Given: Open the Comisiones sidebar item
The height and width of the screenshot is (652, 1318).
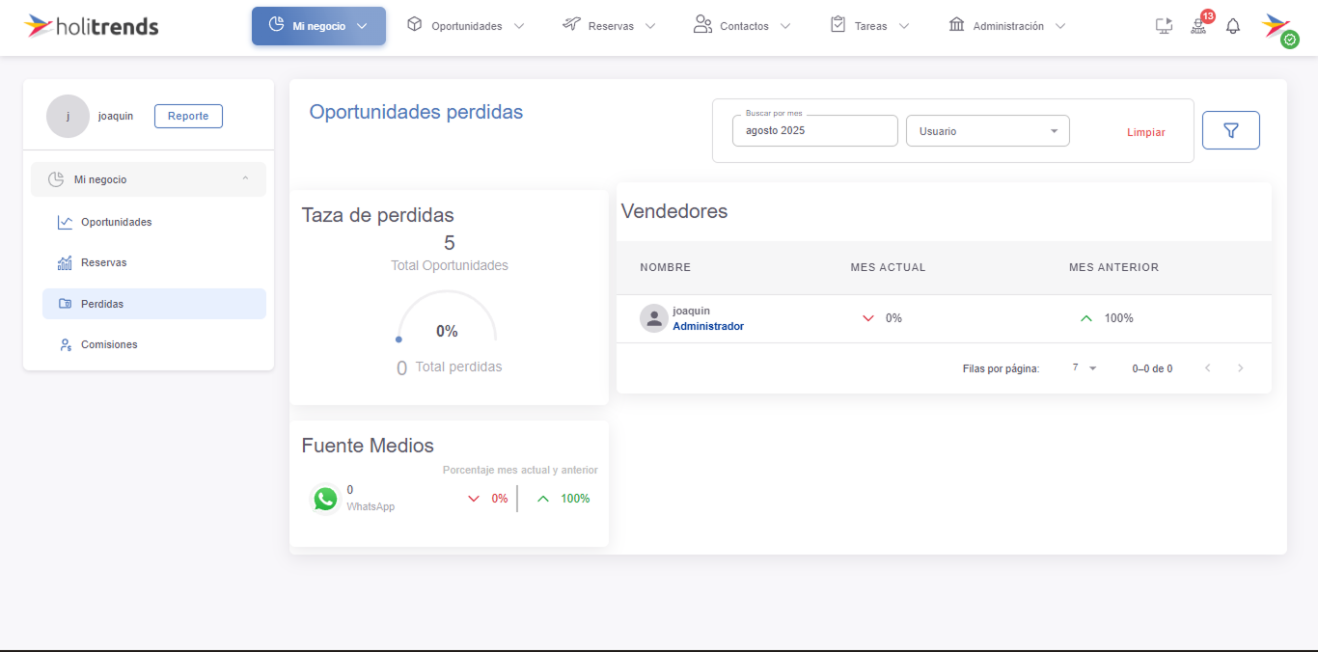Looking at the screenshot, I should pyautogui.click(x=154, y=344).
